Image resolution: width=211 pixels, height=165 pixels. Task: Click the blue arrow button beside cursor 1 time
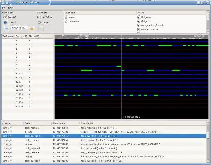pyautogui.click(x=7, y=28)
